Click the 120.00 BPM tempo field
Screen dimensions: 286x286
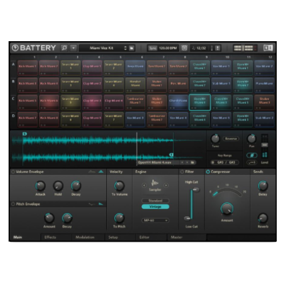[168, 48]
